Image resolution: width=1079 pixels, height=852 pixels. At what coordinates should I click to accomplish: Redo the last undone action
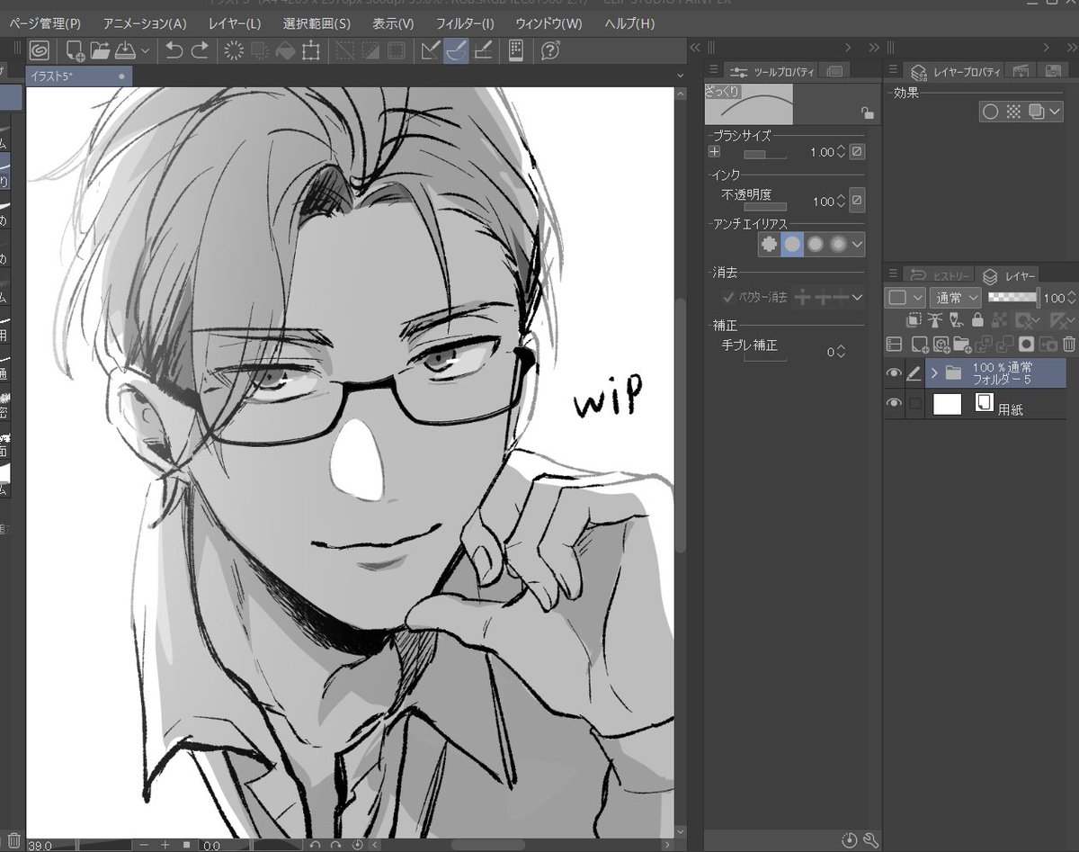[x=200, y=50]
